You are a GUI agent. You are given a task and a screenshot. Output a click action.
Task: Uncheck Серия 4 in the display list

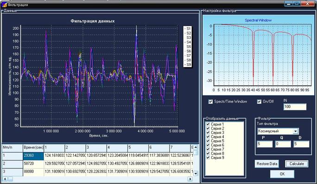208,136
